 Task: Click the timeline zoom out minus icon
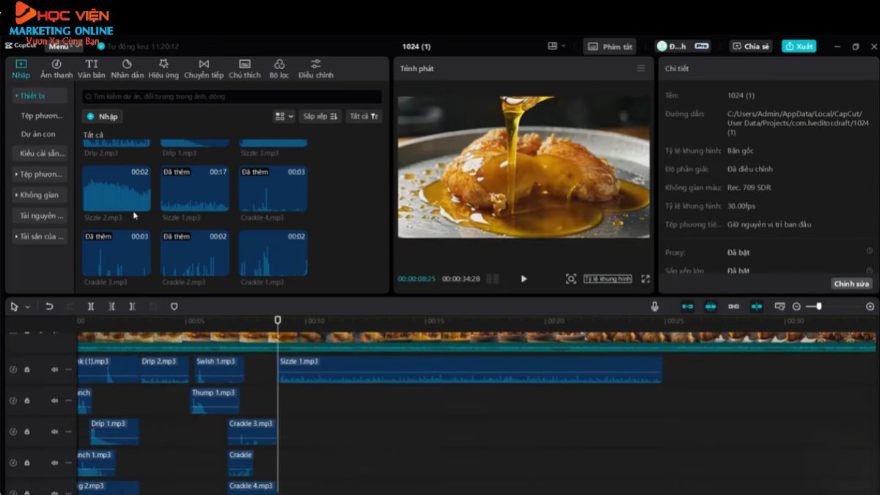pyautogui.click(x=796, y=307)
